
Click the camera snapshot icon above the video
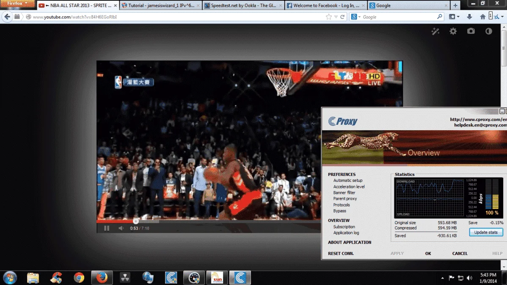[471, 31]
